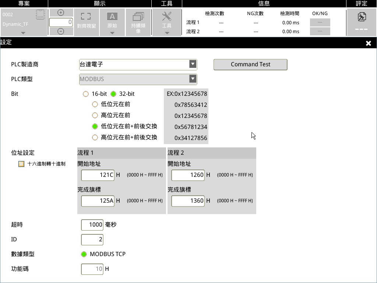The image size is (377, 283).
Task: Select the 16-bit radio option
Action: (x=86, y=94)
